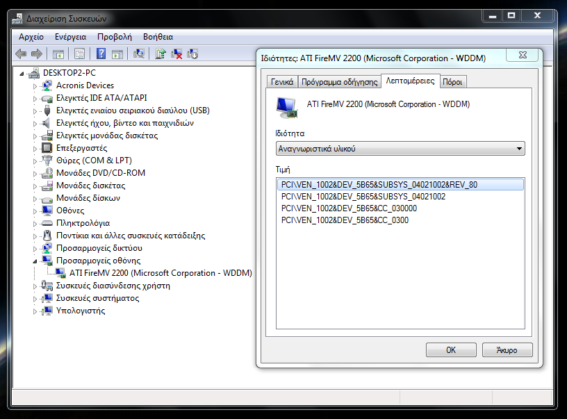The image size is (567, 419).
Task: Expand the Συσκευές συστήματος node
Action: pyautogui.click(x=35, y=299)
